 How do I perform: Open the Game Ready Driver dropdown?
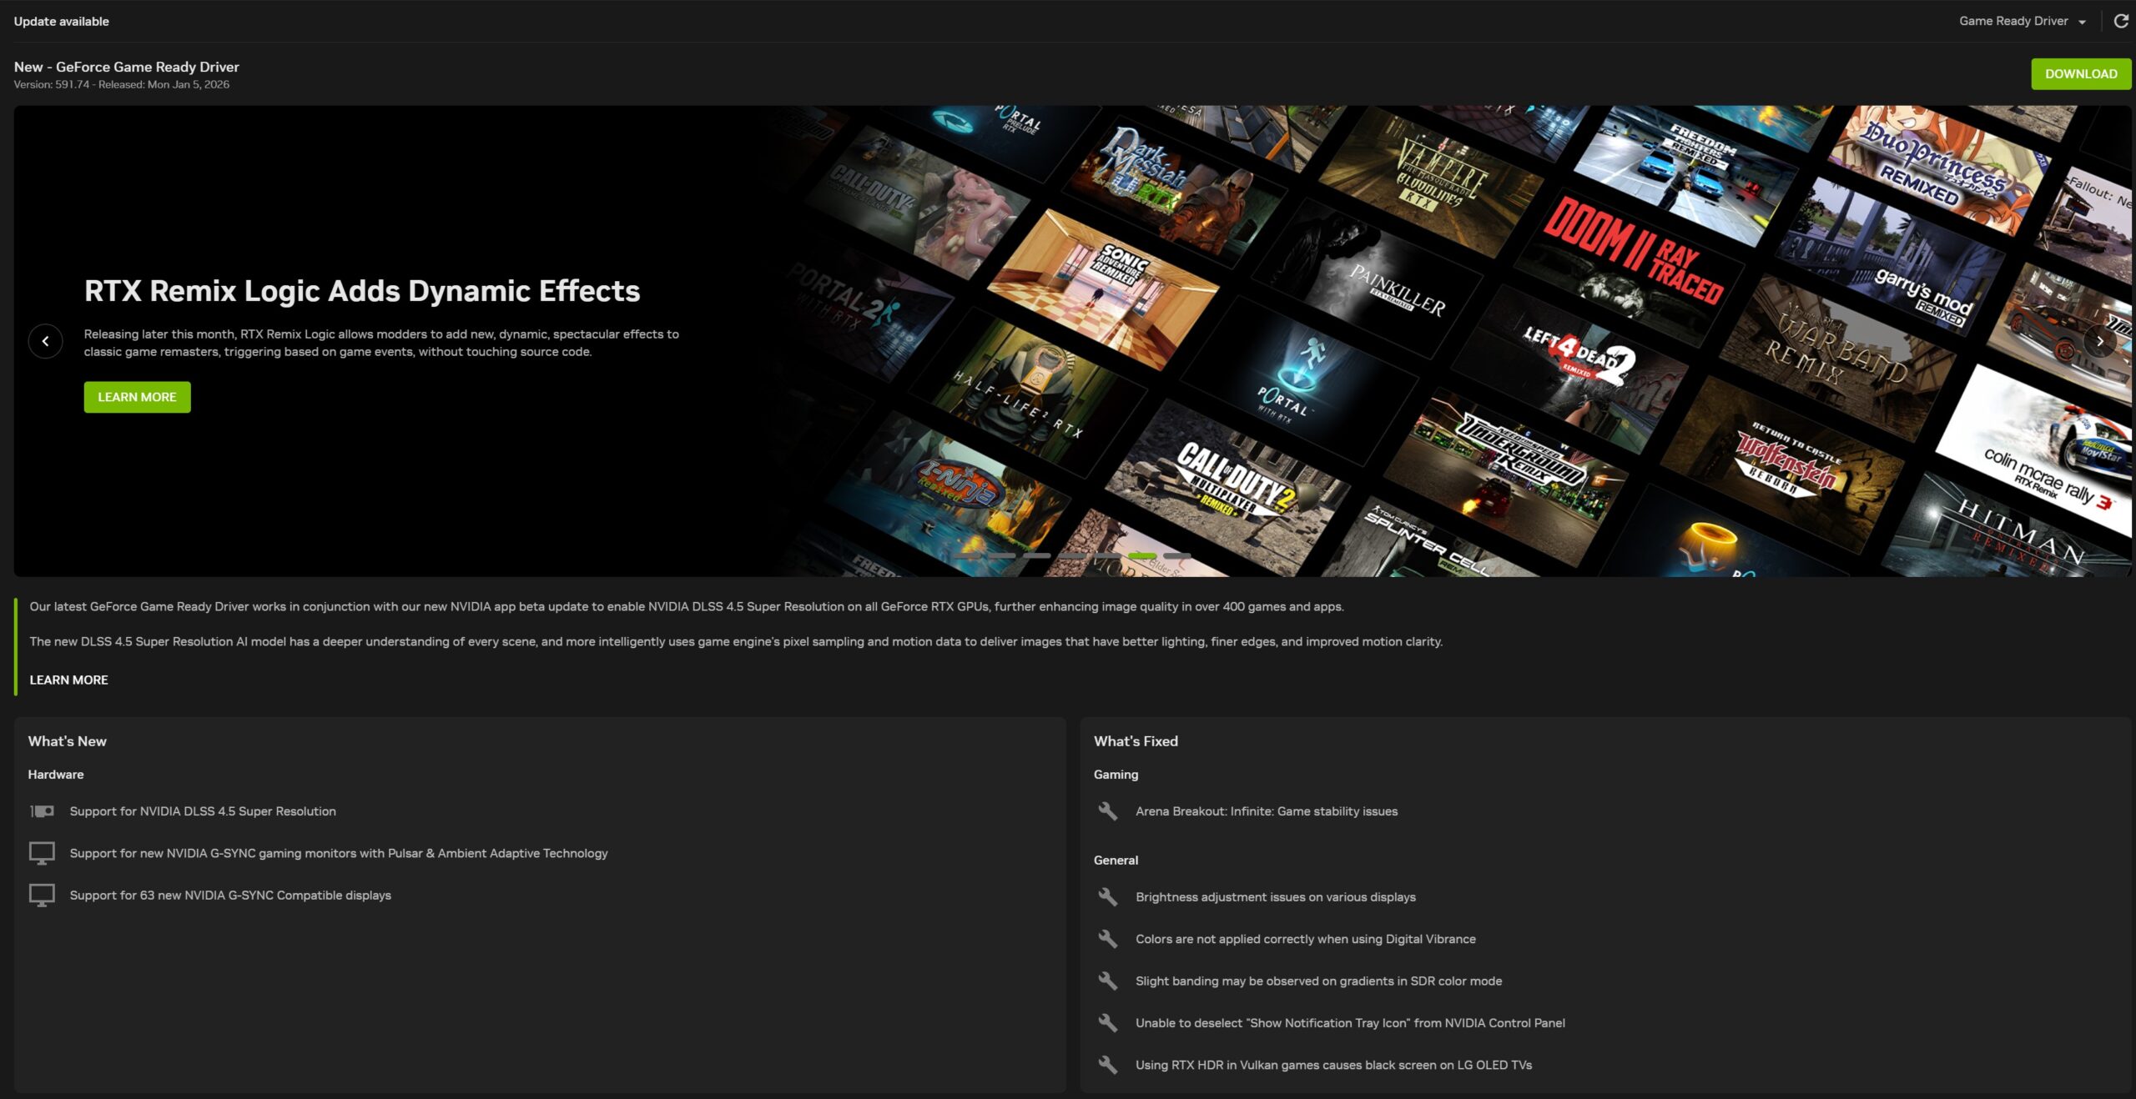click(x=2013, y=21)
